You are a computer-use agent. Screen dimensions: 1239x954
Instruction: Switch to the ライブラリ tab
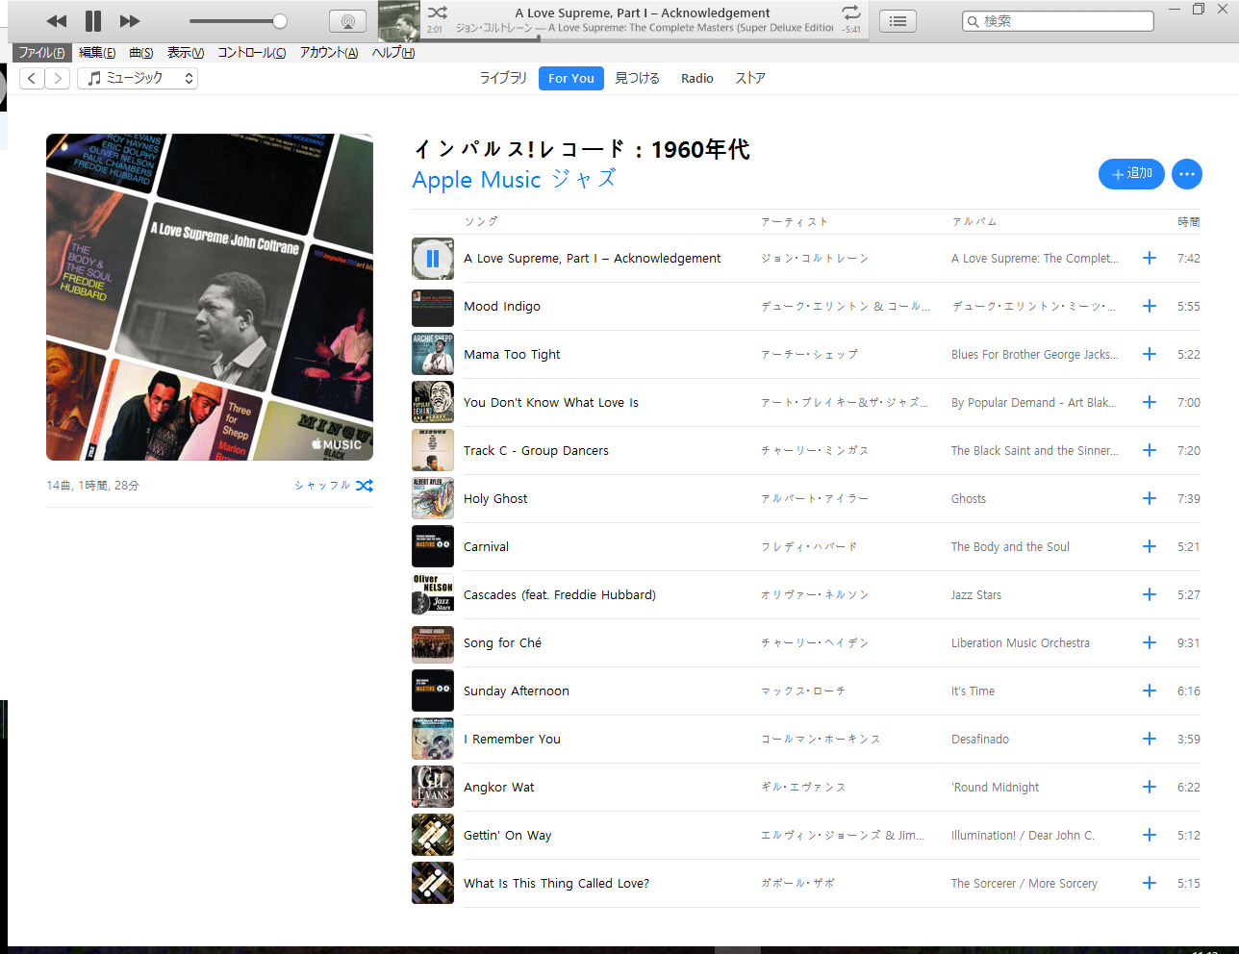pos(503,78)
